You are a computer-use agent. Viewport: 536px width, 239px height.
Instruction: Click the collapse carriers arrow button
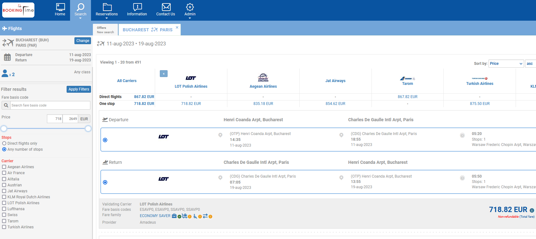pyautogui.click(x=164, y=74)
